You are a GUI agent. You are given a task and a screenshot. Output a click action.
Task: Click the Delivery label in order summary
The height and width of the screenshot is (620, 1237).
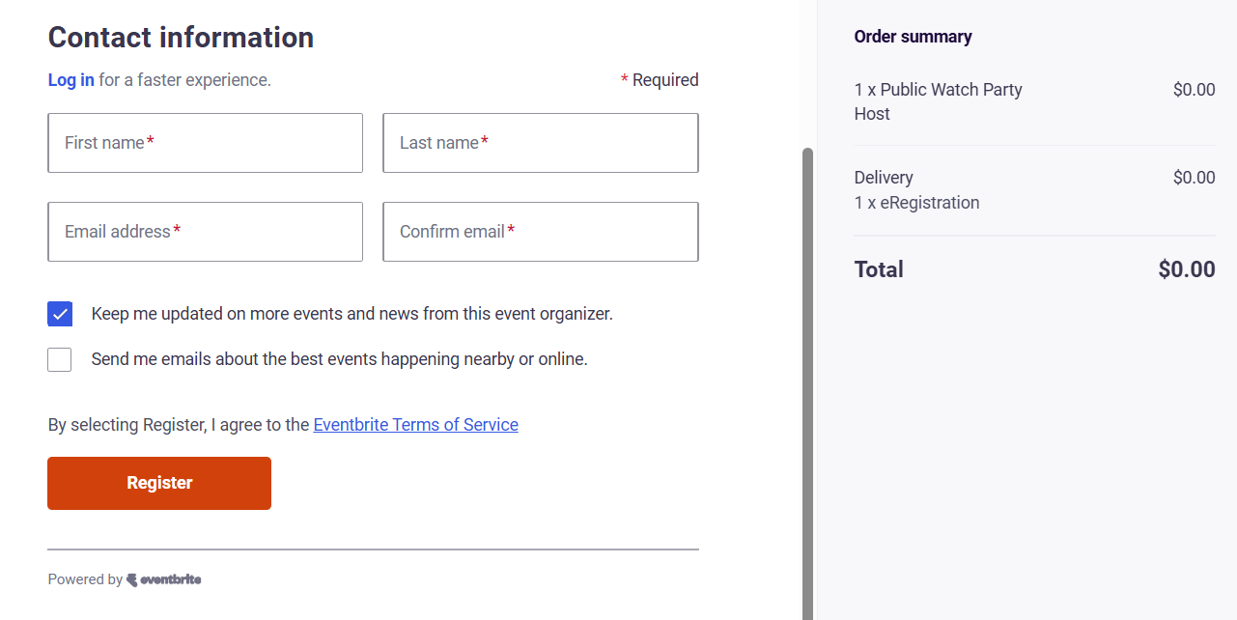[x=884, y=178]
